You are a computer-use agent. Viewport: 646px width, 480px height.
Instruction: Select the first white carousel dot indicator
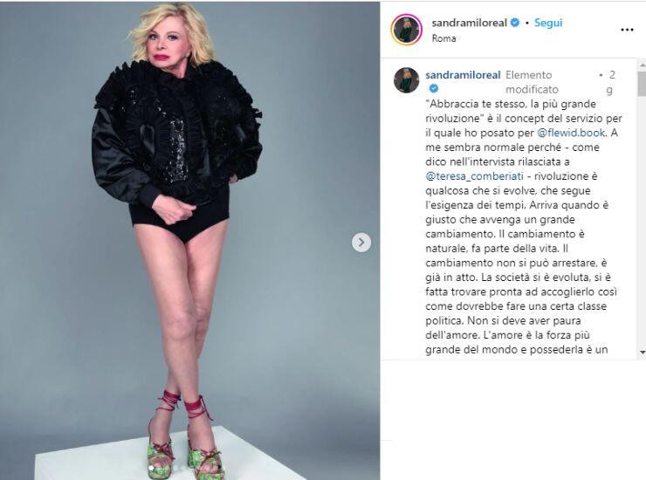click(152, 468)
